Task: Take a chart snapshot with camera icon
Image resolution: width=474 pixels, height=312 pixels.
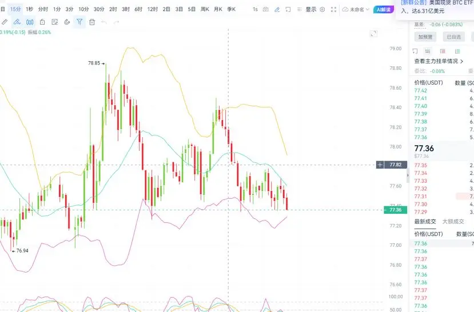Action: 265,9
